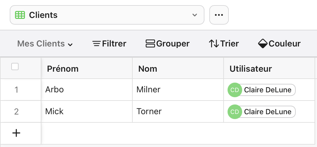This screenshot has height=147, width=317.
Task: Click the Couleur paint bucket icon
Action: coord(263,44)
